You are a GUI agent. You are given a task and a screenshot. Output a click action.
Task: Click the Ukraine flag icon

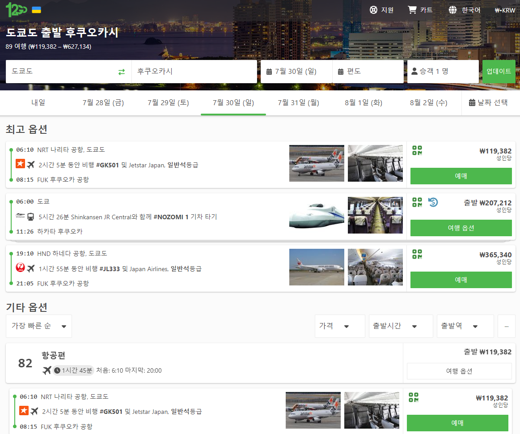pos(37,10)
